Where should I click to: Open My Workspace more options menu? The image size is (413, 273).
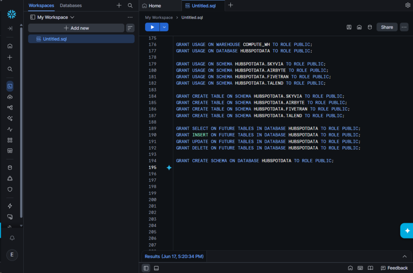(x=130, y=17)
